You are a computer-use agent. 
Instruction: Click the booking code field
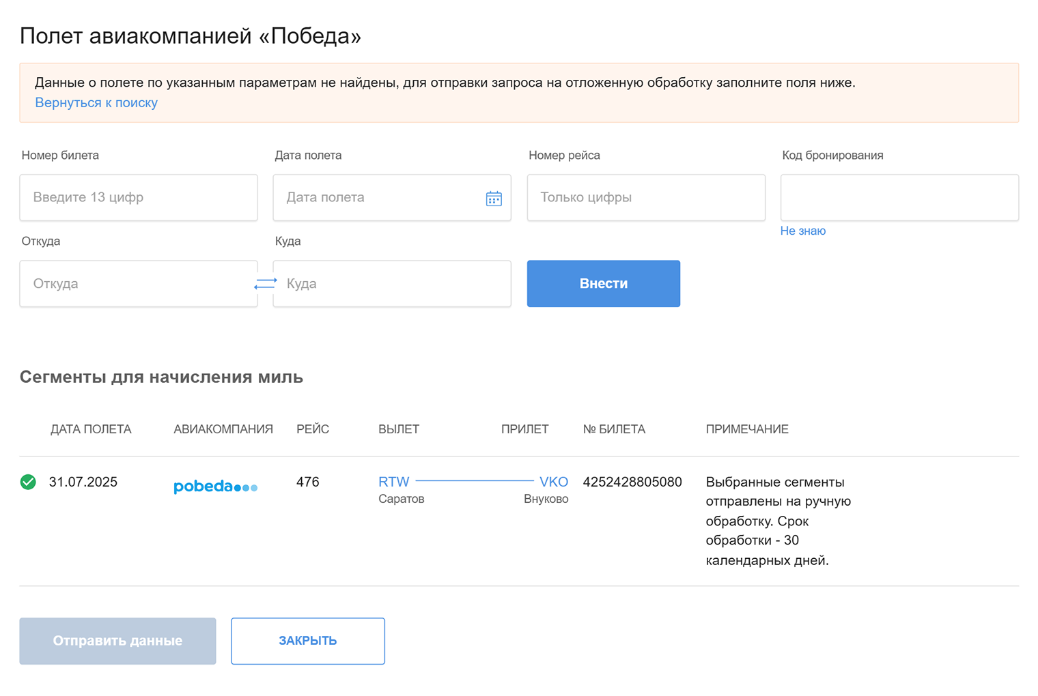[899, 198]
